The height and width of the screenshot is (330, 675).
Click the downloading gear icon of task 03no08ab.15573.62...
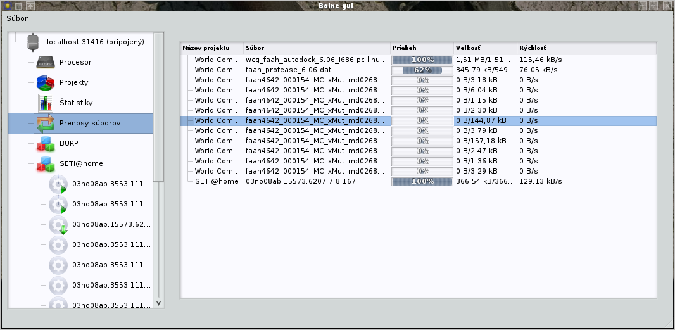click(x=58, y=224)
